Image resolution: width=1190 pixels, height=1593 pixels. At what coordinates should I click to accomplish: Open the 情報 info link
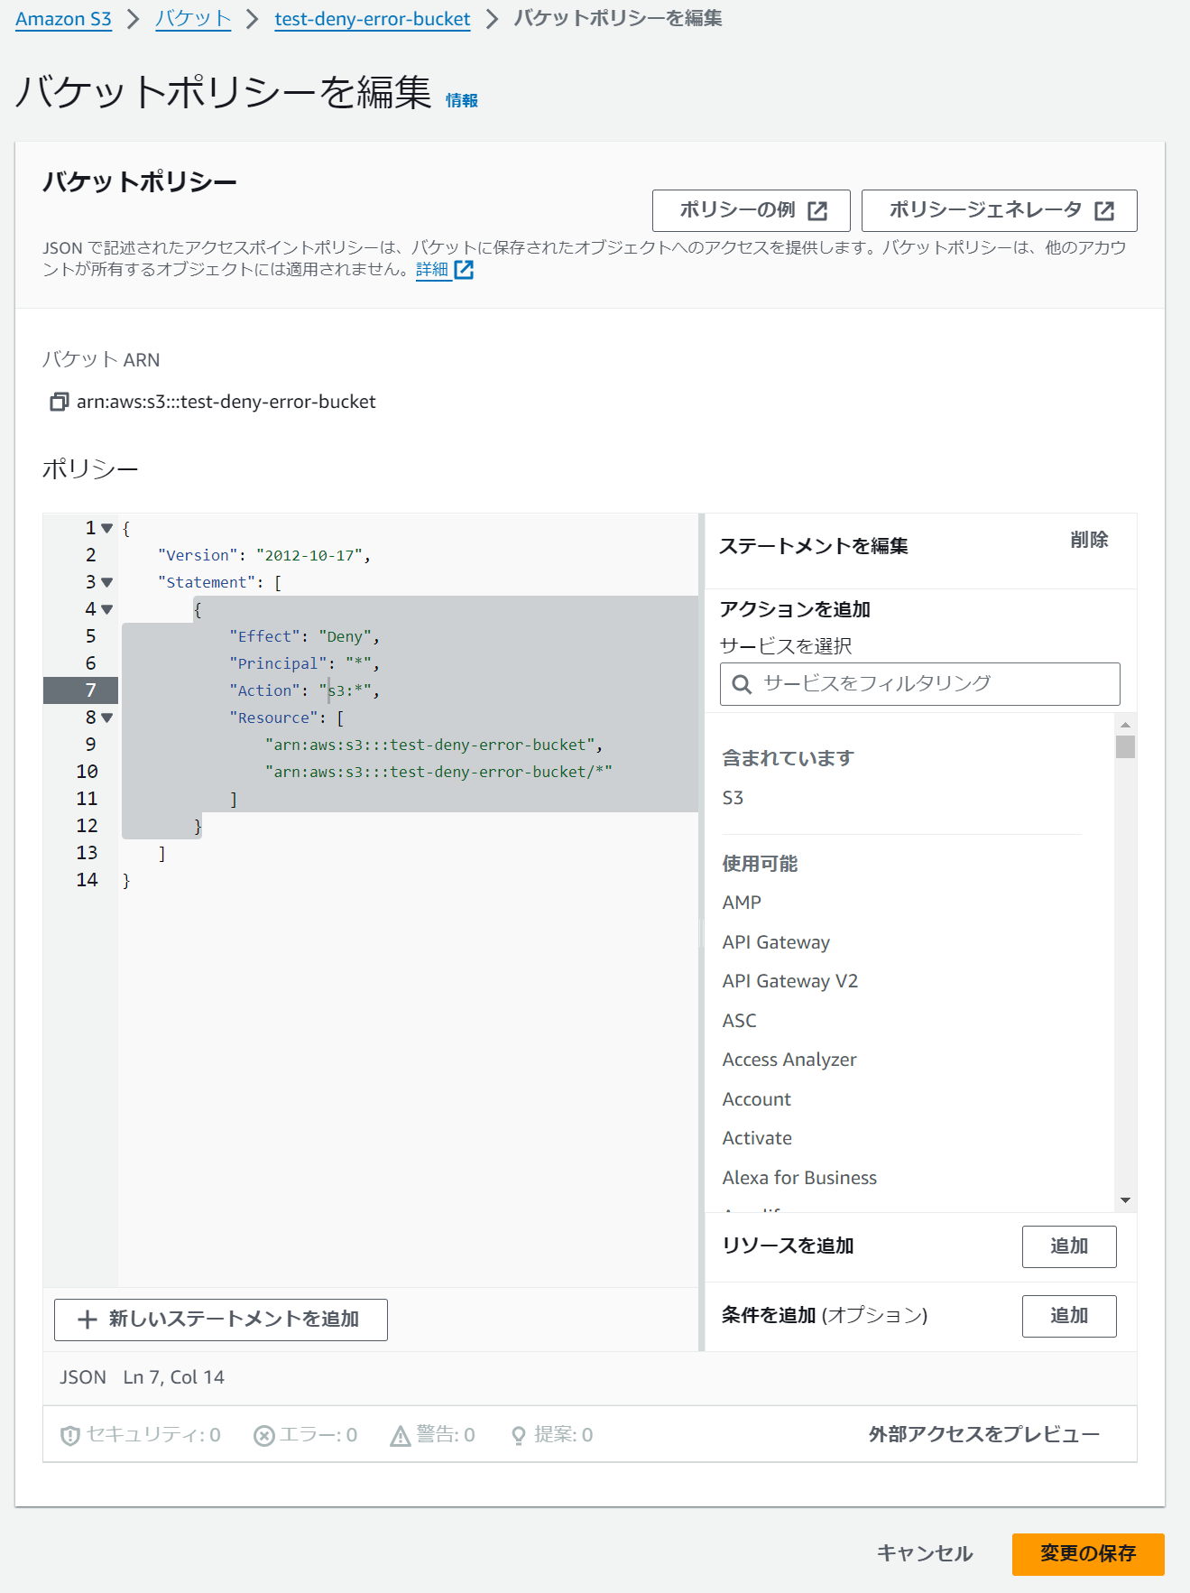(x=462, y=100)
